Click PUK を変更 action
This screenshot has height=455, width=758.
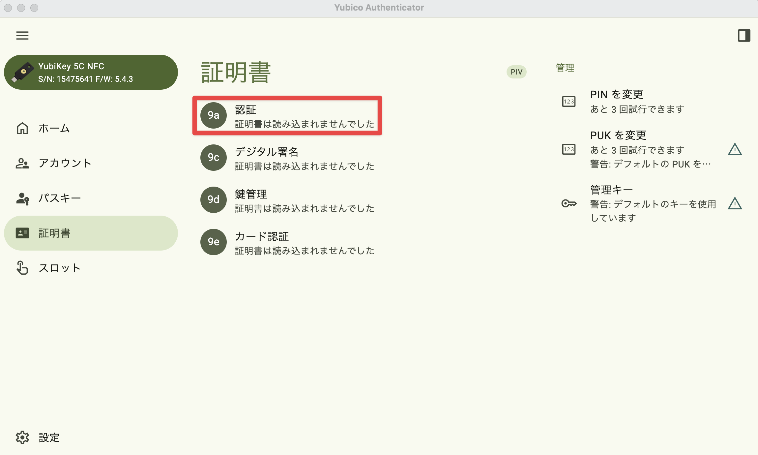click(653, 149)
